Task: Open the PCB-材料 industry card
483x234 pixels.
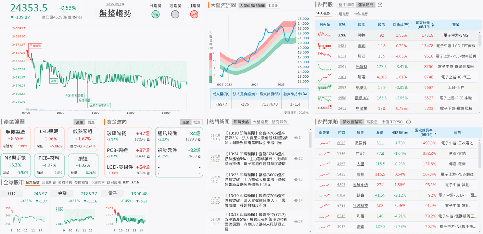Action: [49, 165]
